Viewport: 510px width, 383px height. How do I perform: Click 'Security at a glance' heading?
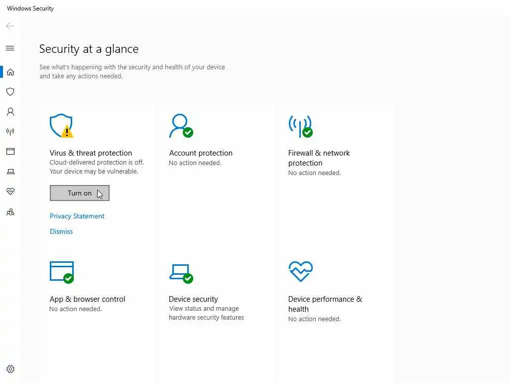pyautogui.click(x=89, y=49)
